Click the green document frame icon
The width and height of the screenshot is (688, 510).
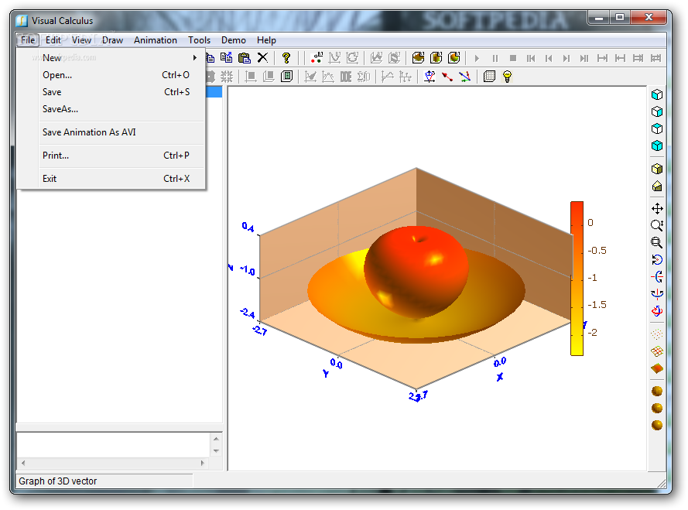(x=286, y=77)
